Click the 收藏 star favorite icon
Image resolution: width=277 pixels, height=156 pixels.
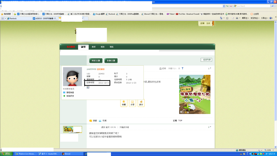point(124,102)
